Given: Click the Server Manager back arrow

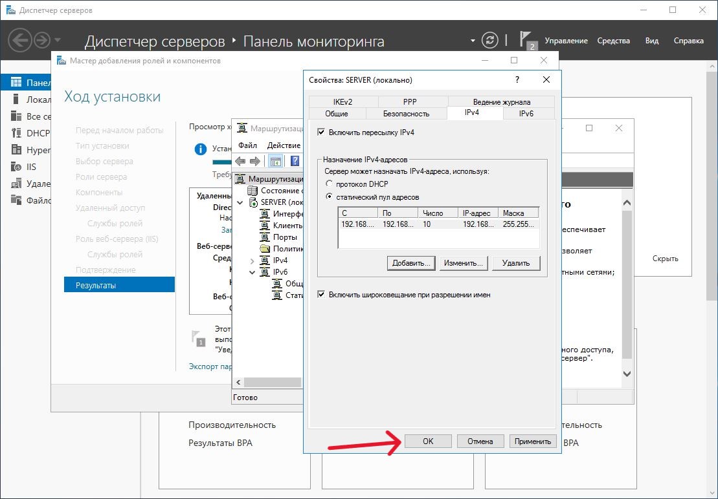Looking at the screenshot, I should pyautogui.click(x=21, y=41).
